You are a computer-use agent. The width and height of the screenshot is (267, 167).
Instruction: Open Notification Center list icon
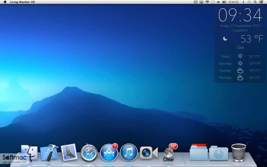pos(261,2)
